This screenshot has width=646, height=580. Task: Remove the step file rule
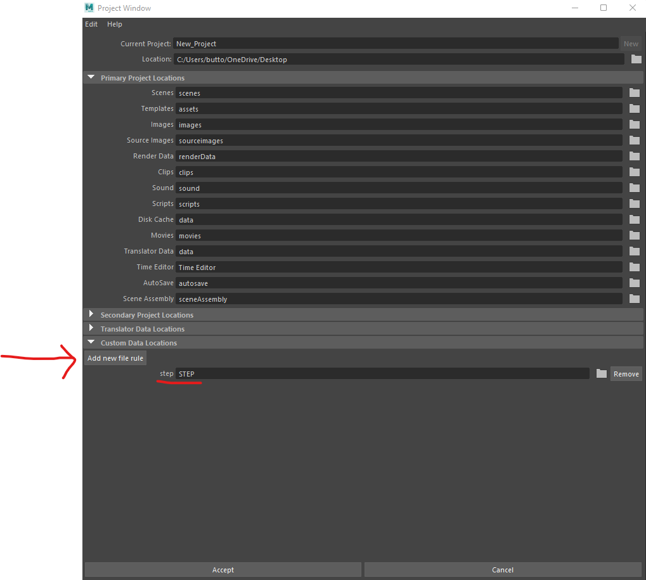(x=626, y=374)
